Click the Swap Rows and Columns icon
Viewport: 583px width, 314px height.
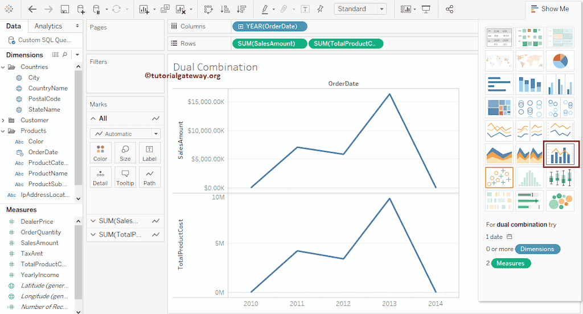coord(208,9)
